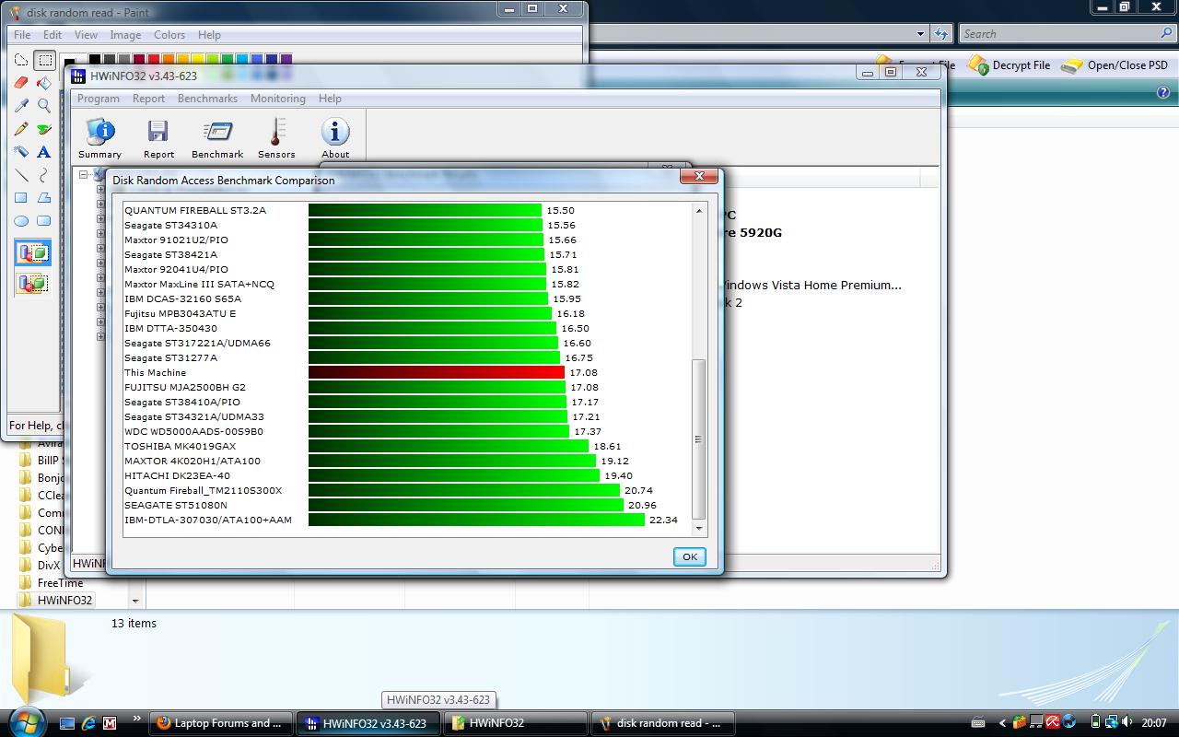Open the volume icon in system tray
The height and width of the screenshot is (737, 1179).
pyautogui.click(x=1128, y=722)
